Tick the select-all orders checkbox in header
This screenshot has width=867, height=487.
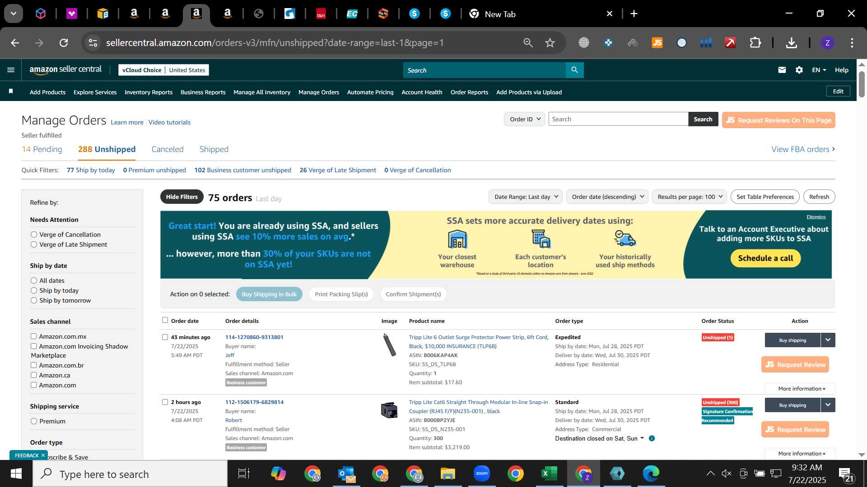[165, 320]
